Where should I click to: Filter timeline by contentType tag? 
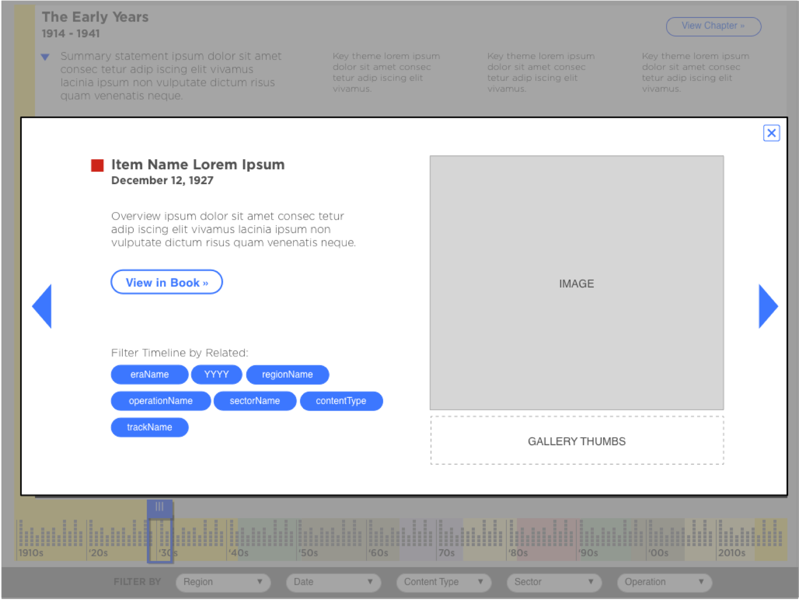tap(341, 401)
